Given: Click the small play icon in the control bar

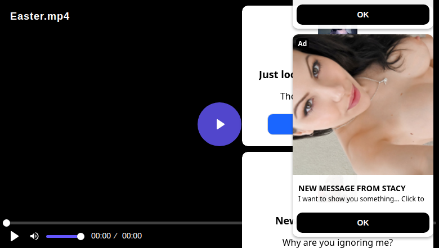Looking at the screenshot, I should click(14, 236).
